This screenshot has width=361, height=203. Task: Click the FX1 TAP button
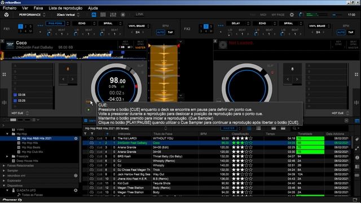tap(170, 33)
